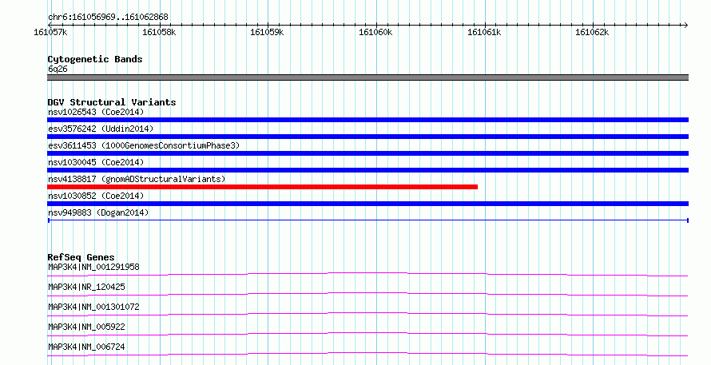Viewport: 711px width, 365px height.
Task: Click the blue bar under nsv1030852
Action: 367,204
